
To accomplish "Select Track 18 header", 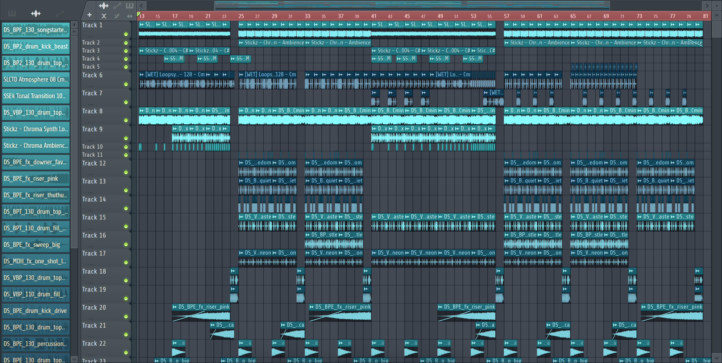I will click(x=106, y=276).
